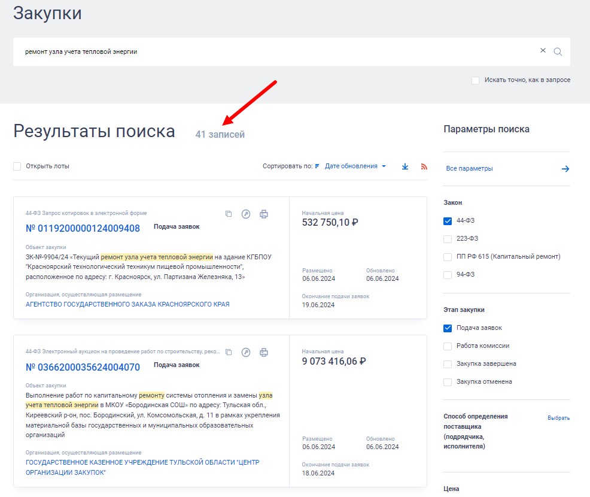Viewport: 590px width, 497px height.
Task: Download results with the arrow icon
Action: pos(405,166)
